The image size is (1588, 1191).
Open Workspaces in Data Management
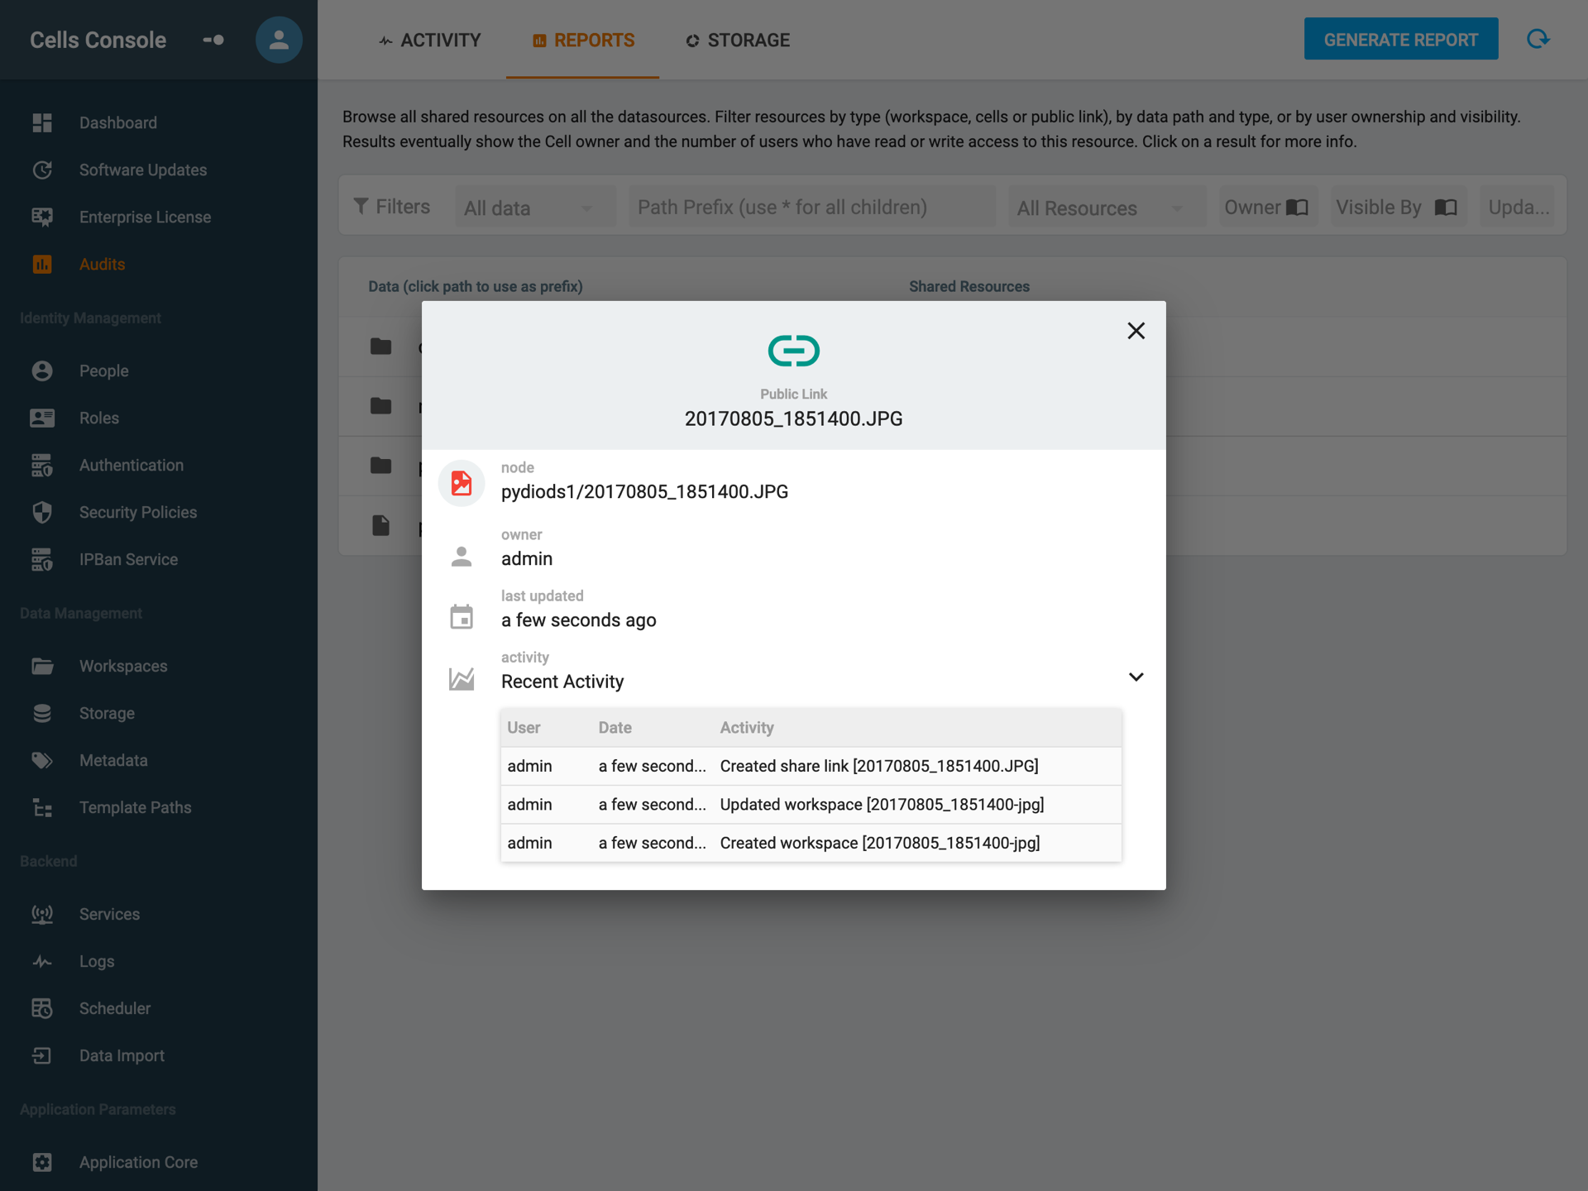pos(123,666)
